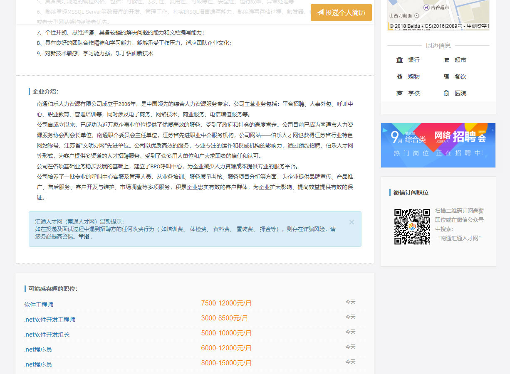This screenshot has height=374, width=510.
Task: Click the hospital icon beside 医院
Action: coord(446,93)
